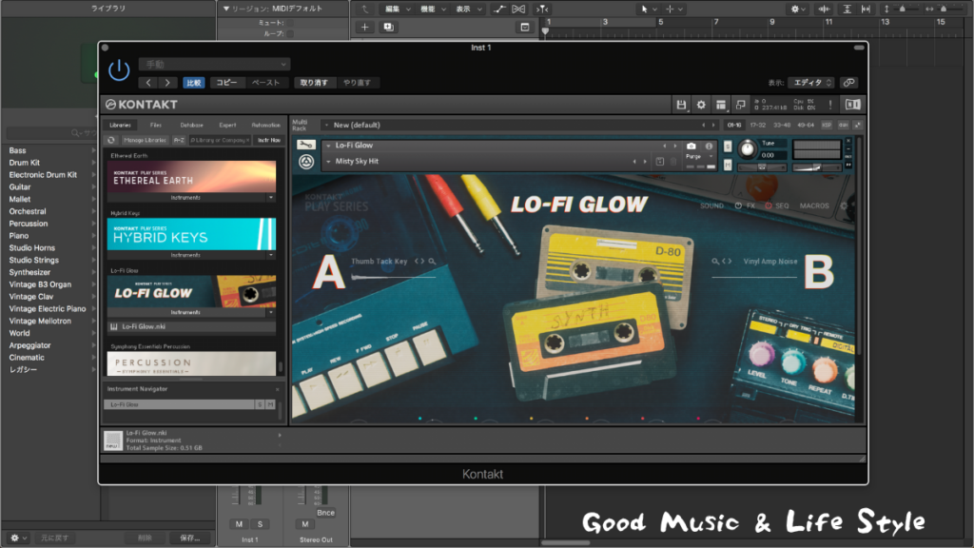The height and width of the screenshot is (548, 974).
Task: Click the Tune knob
Action: click(x=748, y=149)
